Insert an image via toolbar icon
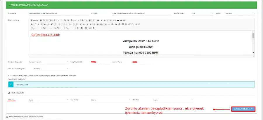The height and width of the screenshot is (120, 263). (116, 24)
